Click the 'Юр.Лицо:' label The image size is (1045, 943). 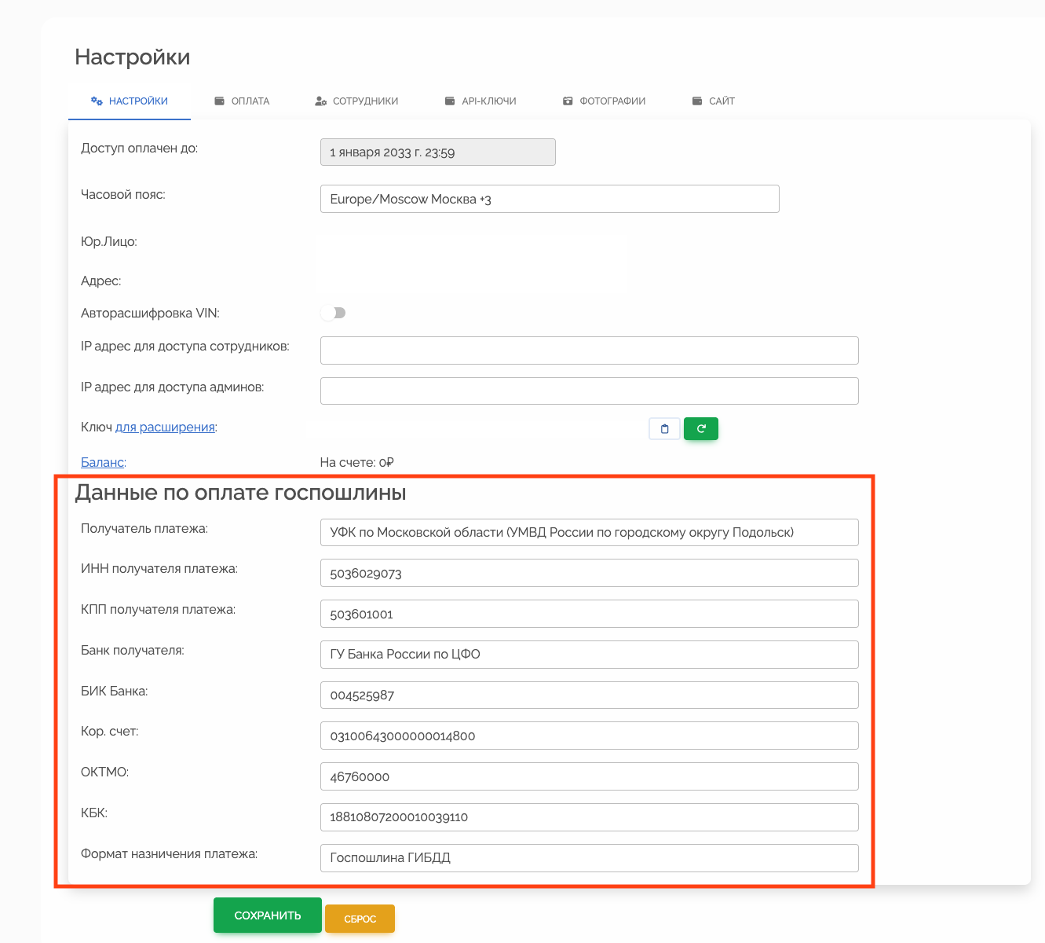(x=109, y=242)
